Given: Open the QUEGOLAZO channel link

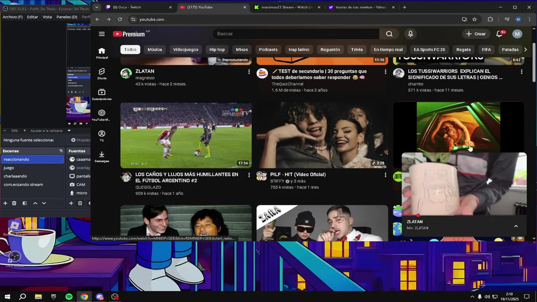Looking at the screenshot, I should (x=148, y=187).
